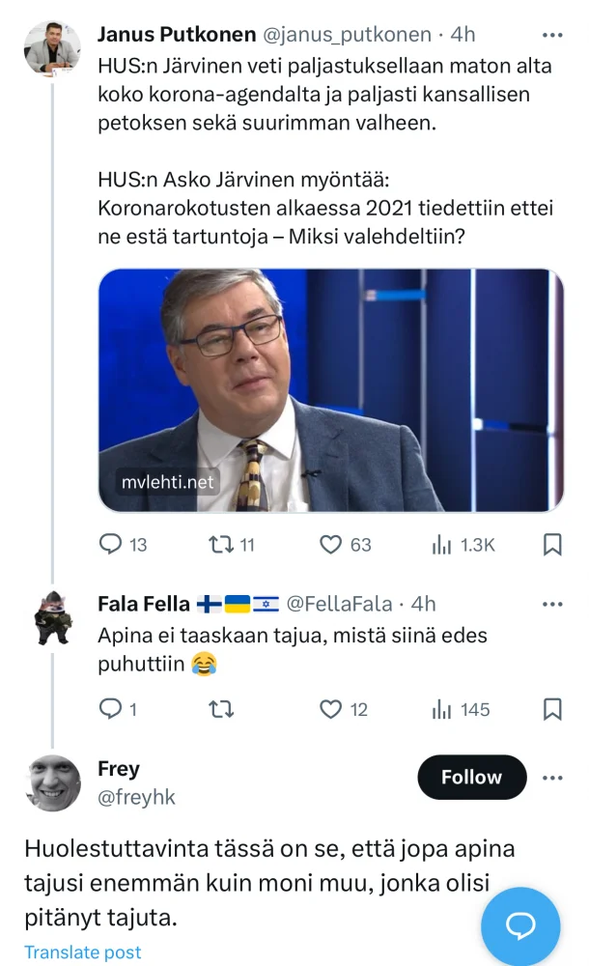Viewport: 589px width, 966px height.
Task: Open Janus Putkonen's profile avatar
Action: click(52, 47)
